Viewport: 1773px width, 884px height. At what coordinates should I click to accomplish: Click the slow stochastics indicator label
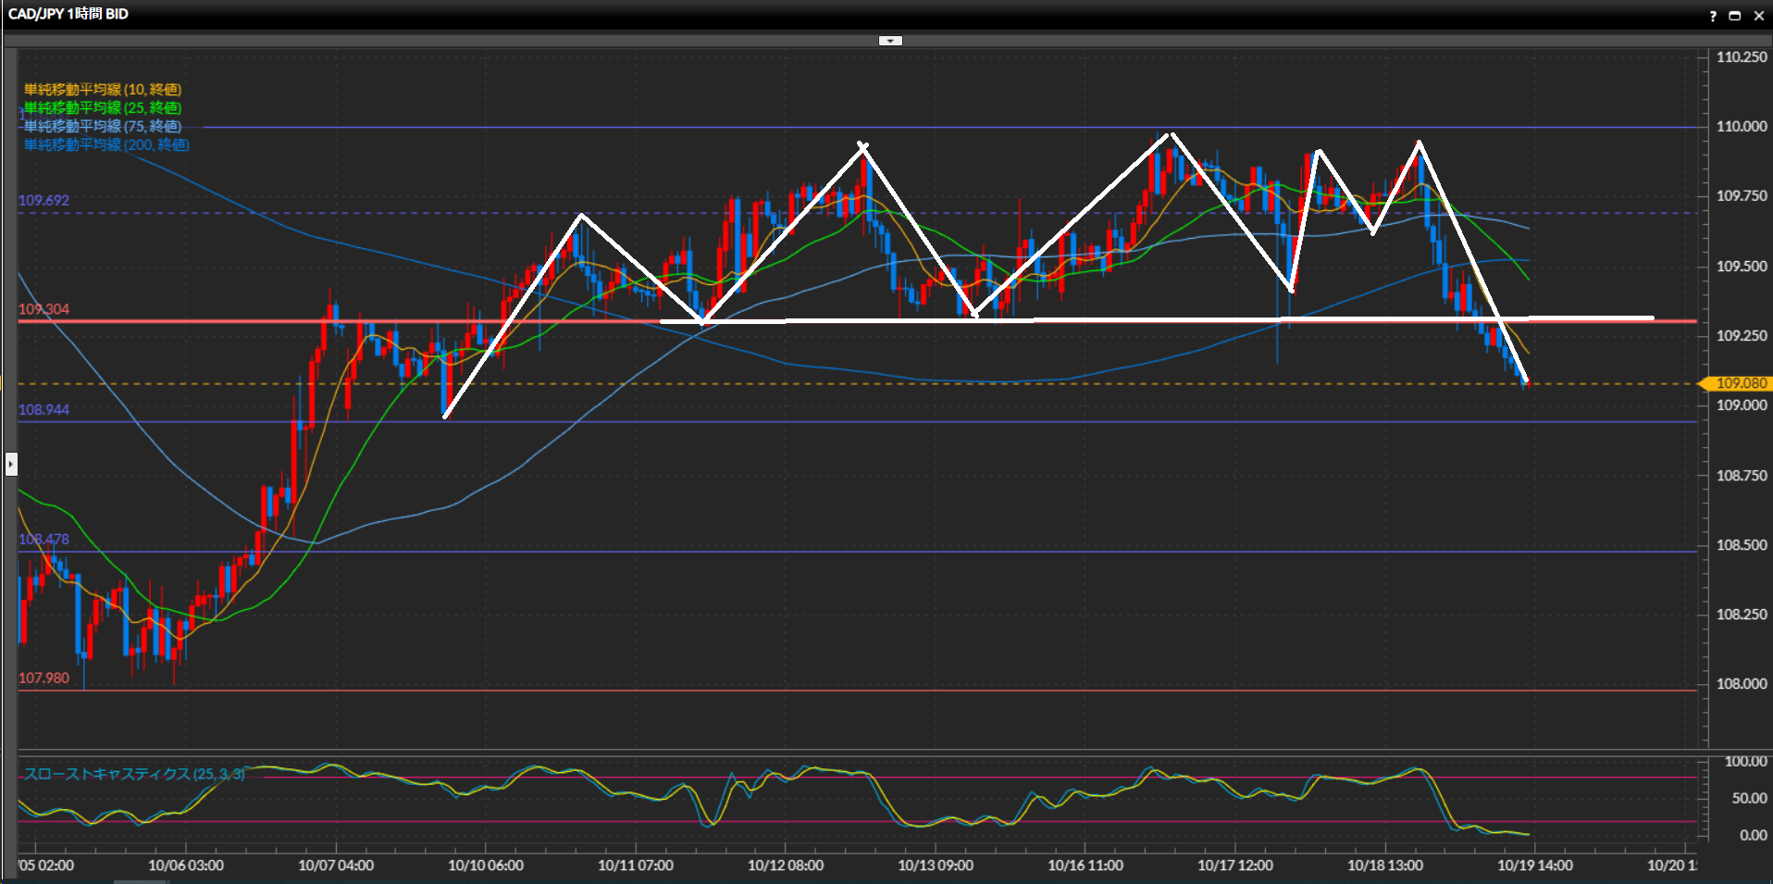(x=134, y=774)
